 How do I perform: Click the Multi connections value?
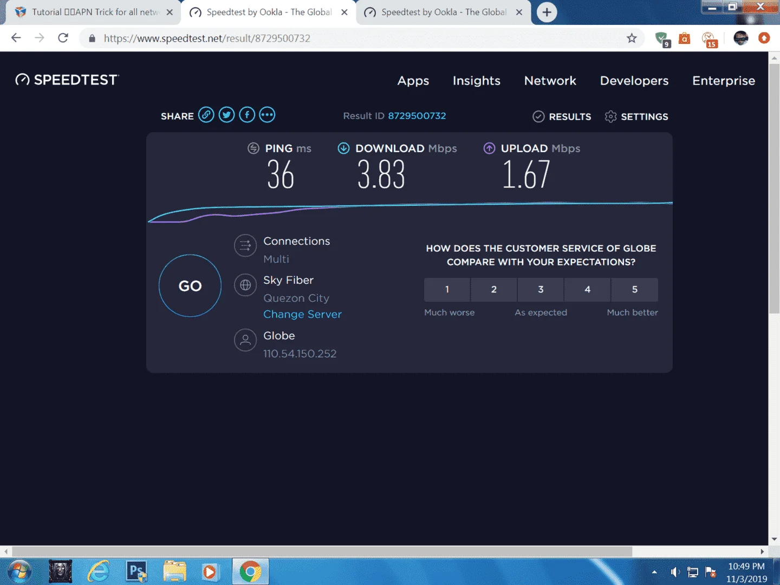[276, 259]
